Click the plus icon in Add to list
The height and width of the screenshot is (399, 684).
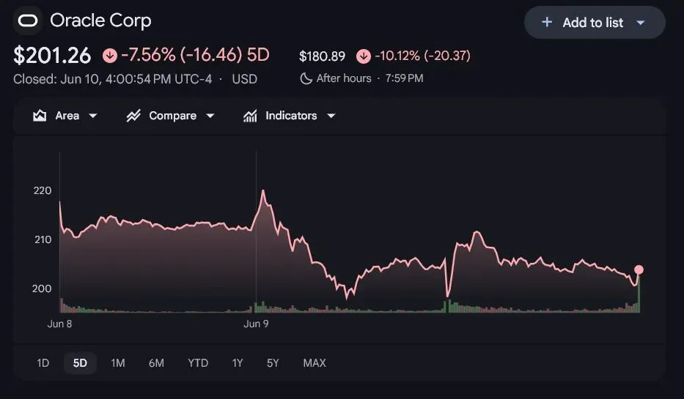coord(547,22)
